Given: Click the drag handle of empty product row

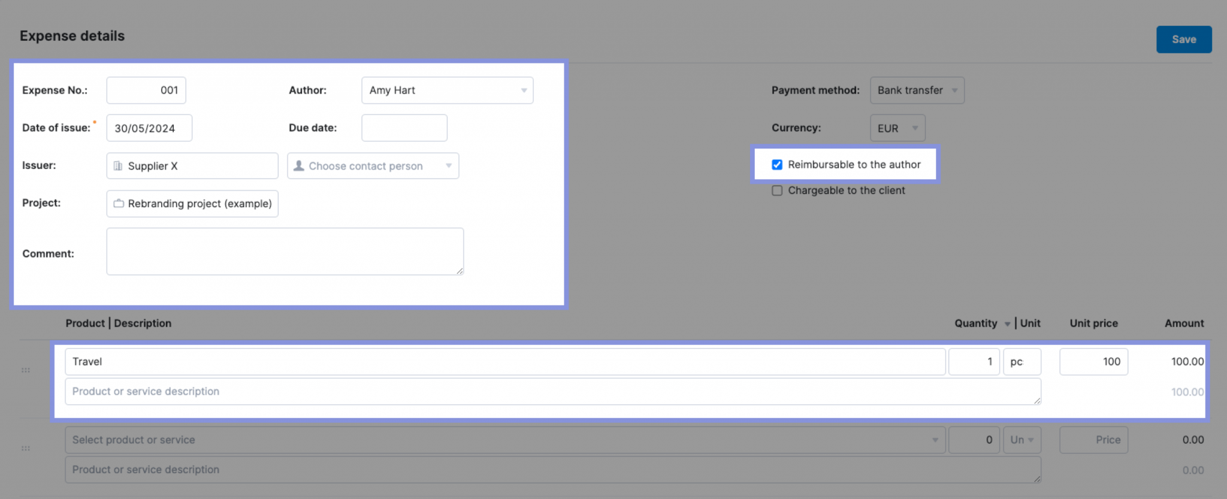Looking at the screenshot, I should (26, 448).
